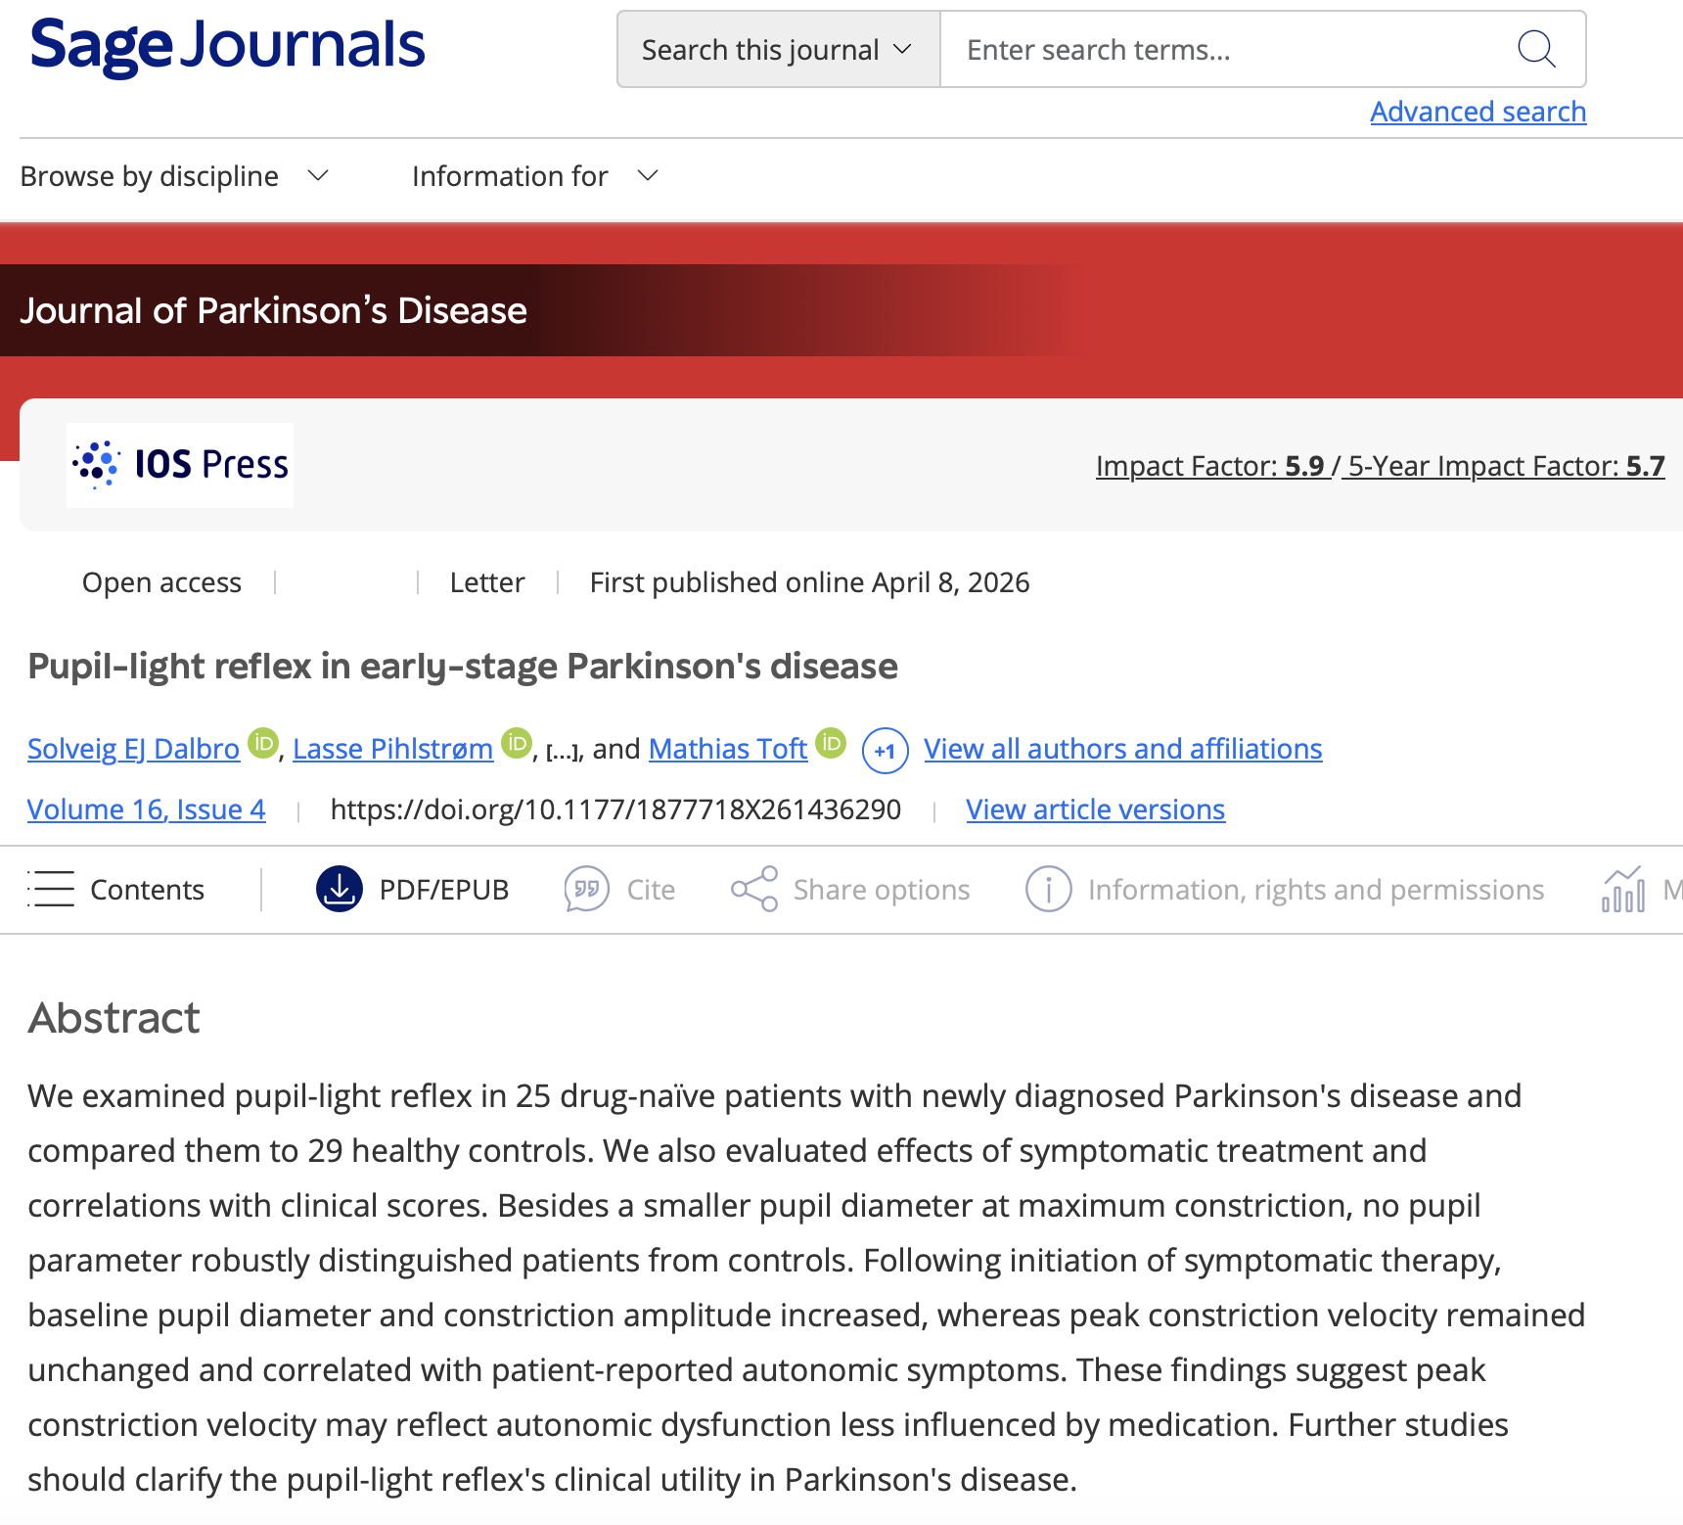Screen dimensions: 1683x1525
Task: Click the Cite quotation bubble icon
Action: coord(587,889)
